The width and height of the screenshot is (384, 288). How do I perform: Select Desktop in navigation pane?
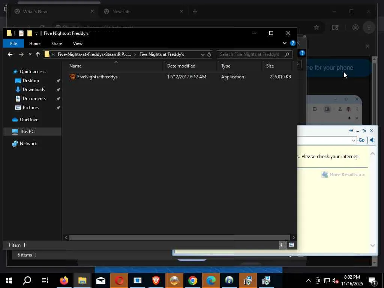coord(31,81)
